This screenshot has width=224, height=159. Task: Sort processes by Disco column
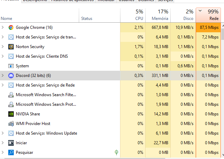coord(183,15)
